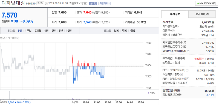This screenshot has height=105, width=219.
Task: Select the 3개월 line chart period
Action: click(x=38, y=31)
